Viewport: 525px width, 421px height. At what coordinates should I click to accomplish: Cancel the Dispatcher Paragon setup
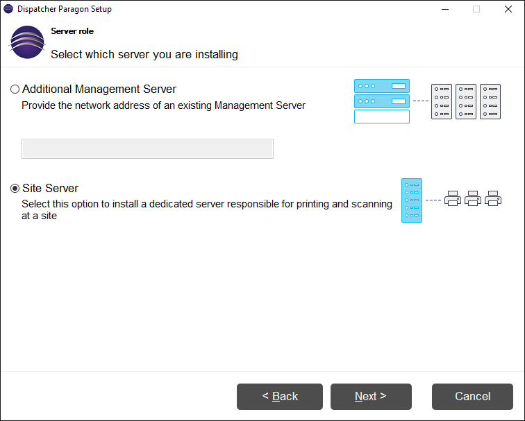click(x=472, y=397)
